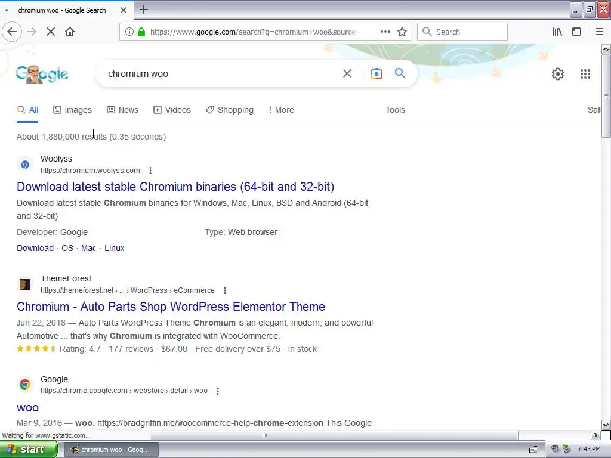Expand the More search categories
The image size is (611, 458).
click(x=282, y=110)
